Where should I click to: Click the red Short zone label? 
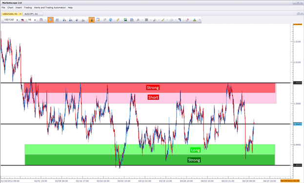[153, 97]
